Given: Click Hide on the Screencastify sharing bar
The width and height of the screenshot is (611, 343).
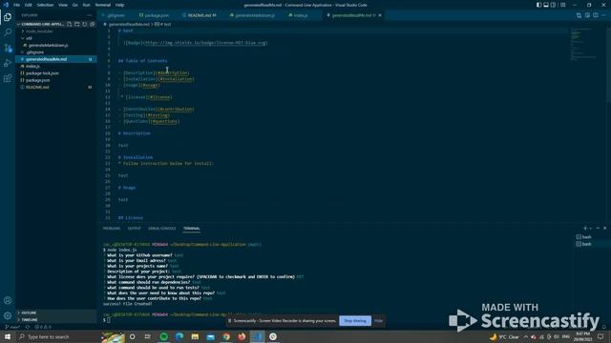Looking at the screenshot, I should click(x=378, y=321).
